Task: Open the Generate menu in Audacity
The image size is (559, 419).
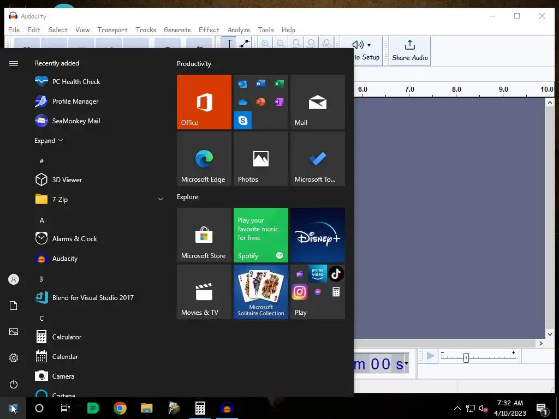Action: coord(177,30)
